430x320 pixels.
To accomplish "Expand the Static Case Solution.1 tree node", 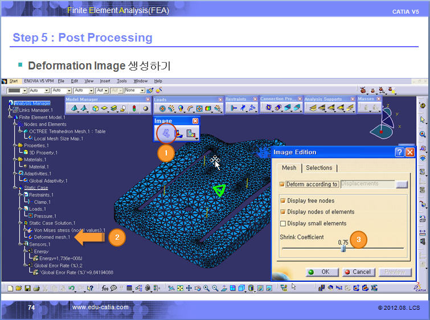I will click(x=19, y=223).
